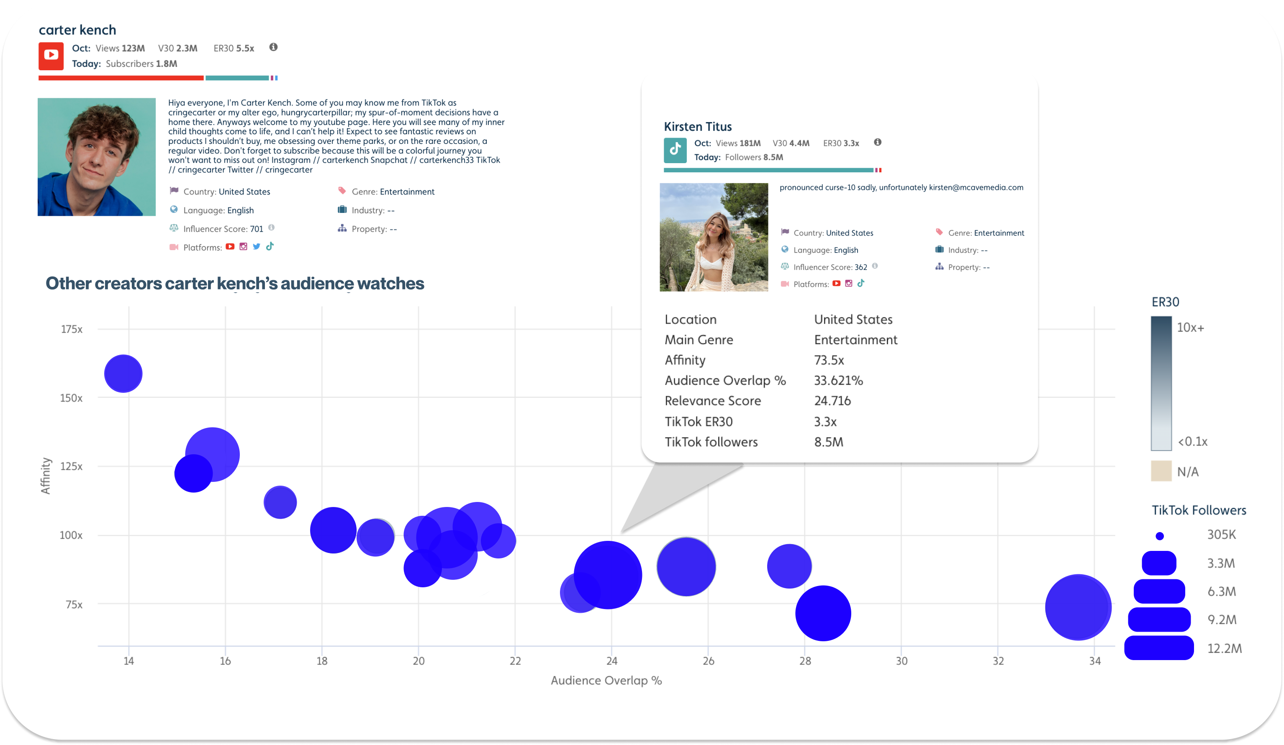
Task: Click Kirsten Titus's profile photo
Action: (714, 237)
